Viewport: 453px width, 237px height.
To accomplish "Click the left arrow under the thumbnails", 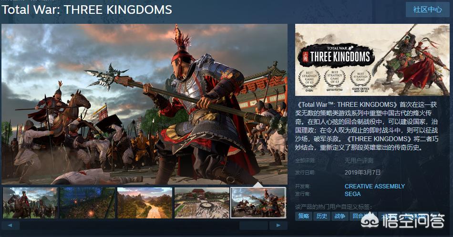I will click(10, 225).
